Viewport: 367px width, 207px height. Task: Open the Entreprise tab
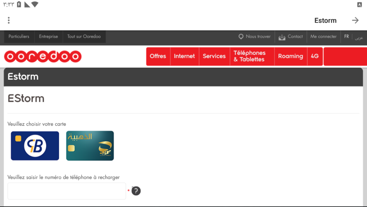click(49, 36)
